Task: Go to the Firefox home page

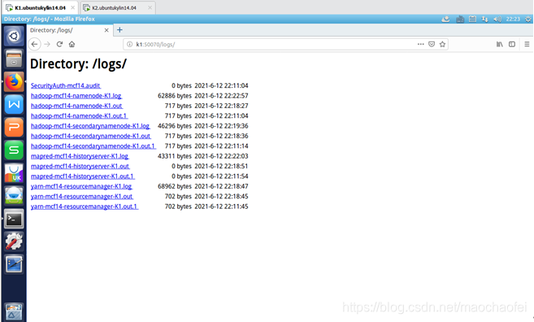Action: (x=72, y=44)
